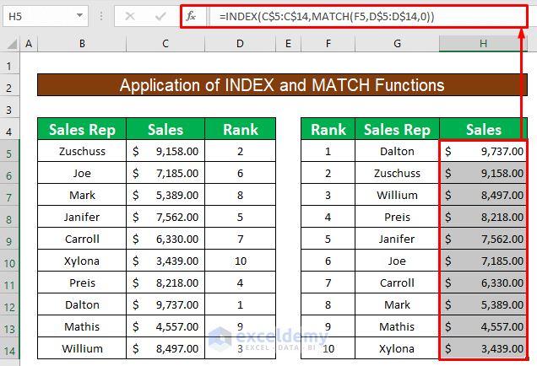Click cell H7 with $8,497.00
537x366 pixels.
tap(483, 195)
